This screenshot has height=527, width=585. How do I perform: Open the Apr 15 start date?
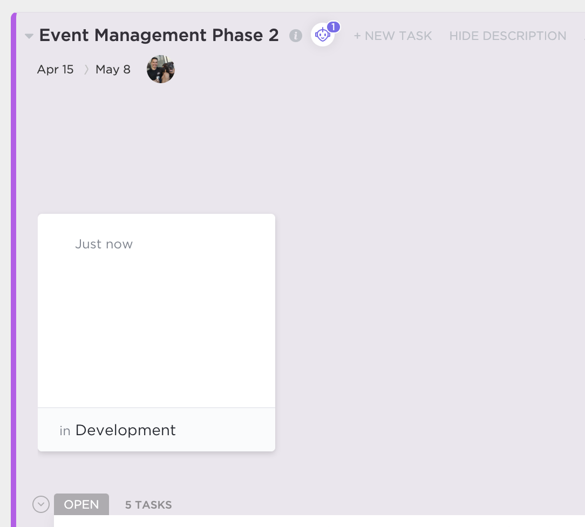(55, 70)
